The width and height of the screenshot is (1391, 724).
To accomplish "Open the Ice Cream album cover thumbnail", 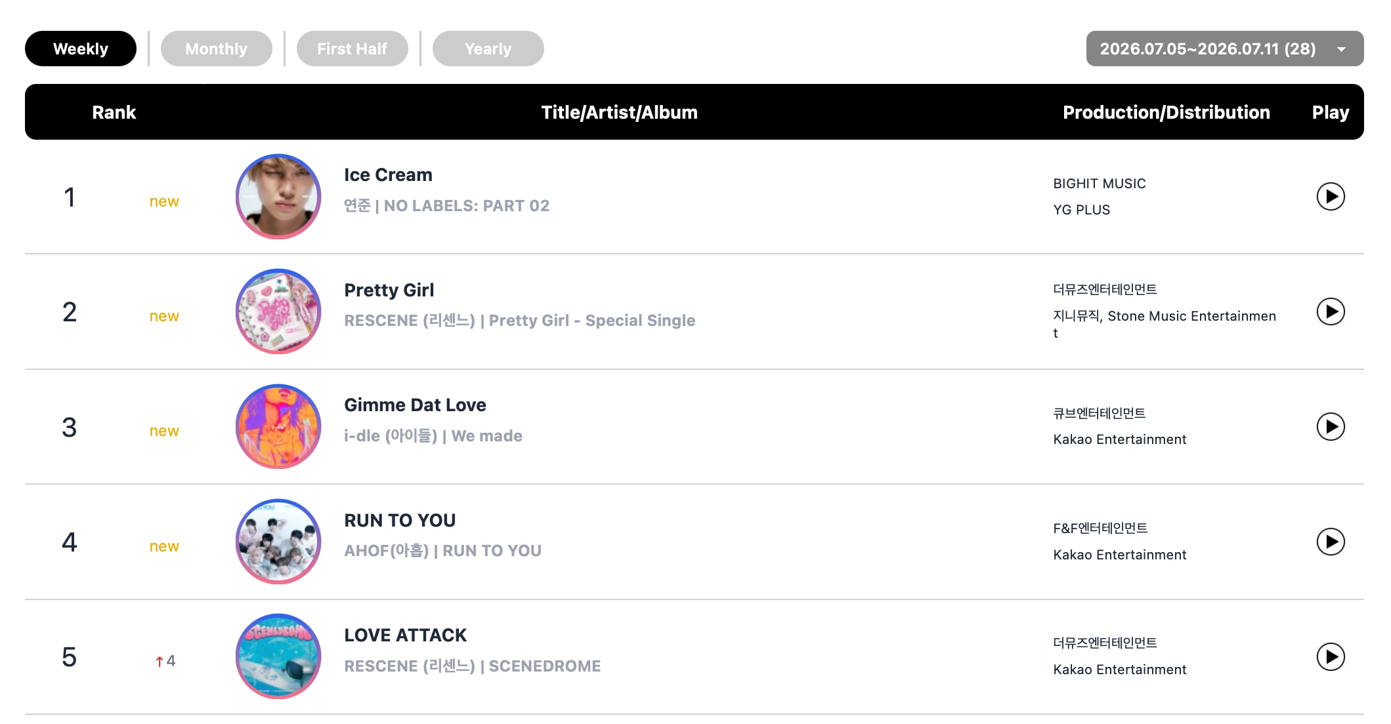I will (x=278, y=197).
